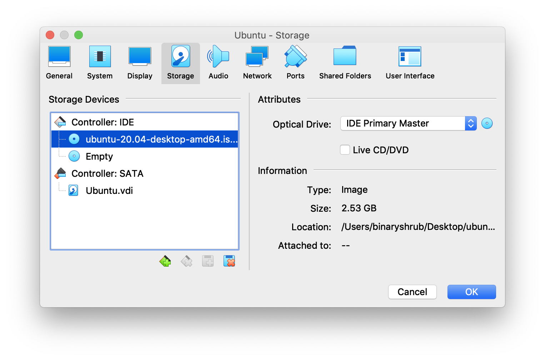Select the Ubuntu.vdi hard disk entry
Screen dimensions: 545x360
point(145,191)
